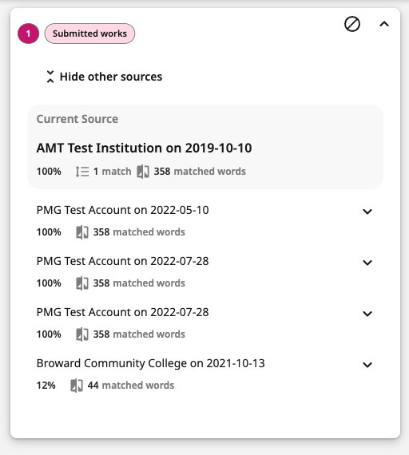
Task: Click the collapse arrows icon beside Hide other sources
Action: [x=50, y=77]
